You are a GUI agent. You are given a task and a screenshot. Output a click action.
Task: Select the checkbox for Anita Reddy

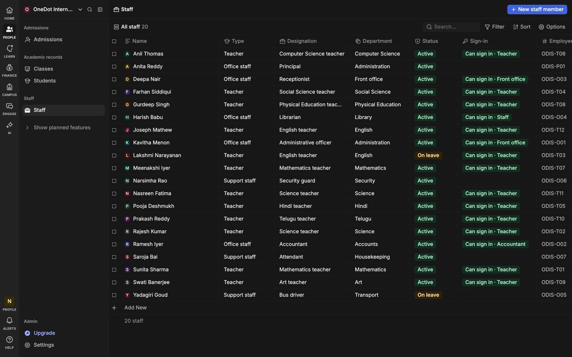coord(114,67)
